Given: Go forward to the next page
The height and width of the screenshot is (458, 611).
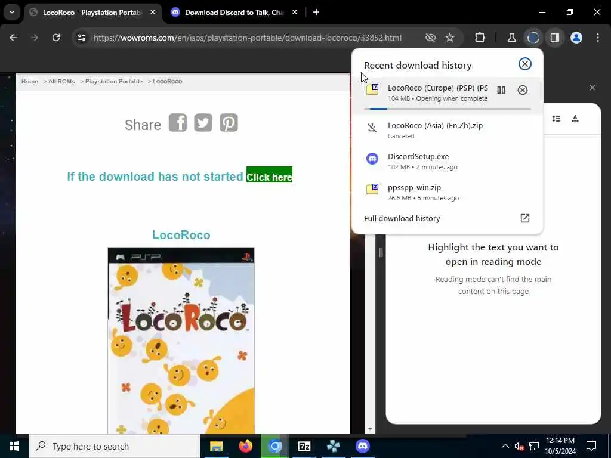Looking at the screenshot, I should (x=35, y=38).
